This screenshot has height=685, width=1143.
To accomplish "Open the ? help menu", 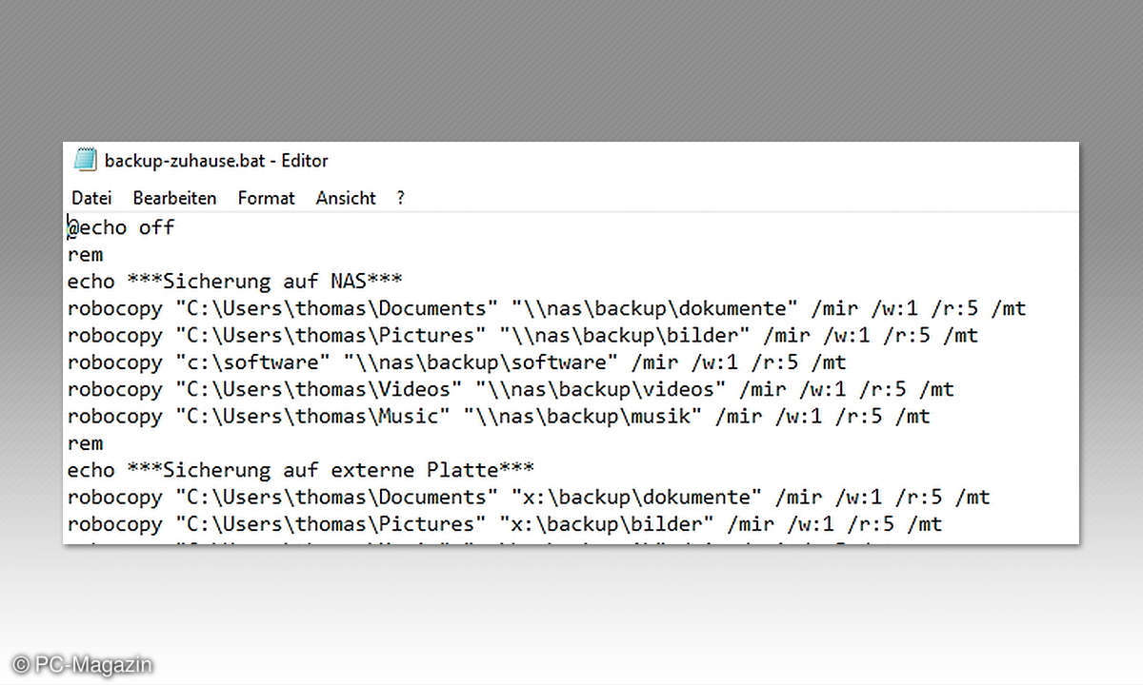I will point(401,198).
